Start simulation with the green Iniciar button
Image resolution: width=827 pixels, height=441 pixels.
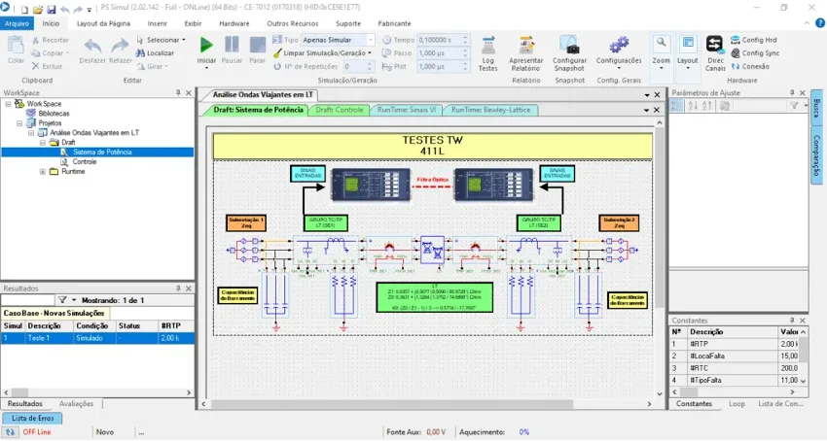(206, 46)
